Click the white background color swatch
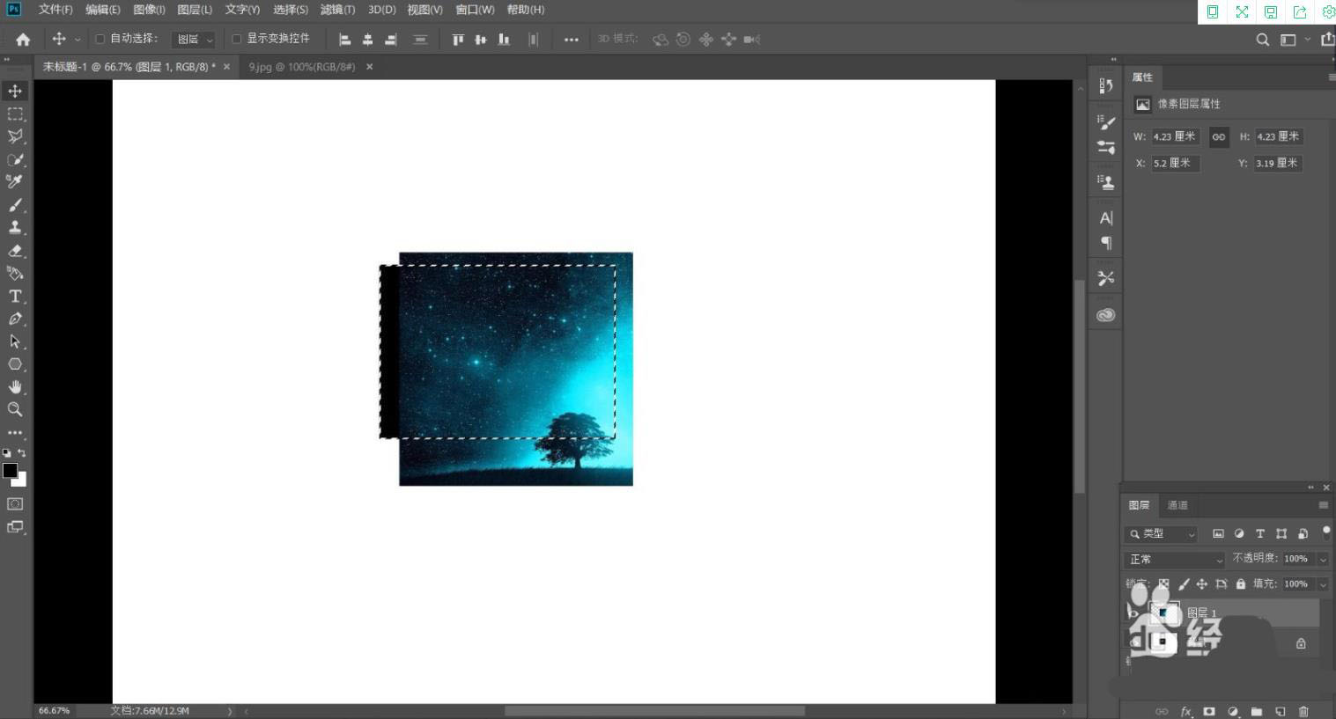Screen dimensions: 1336x719 tap(21, 481)
